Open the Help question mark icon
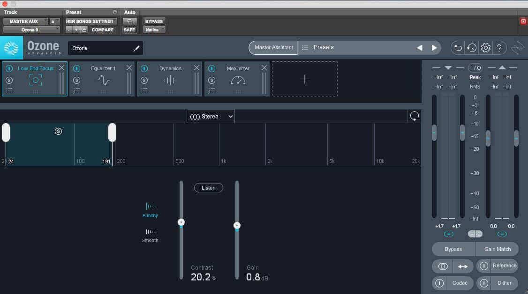This screenshot has width=528, height=294. [499, 48]
